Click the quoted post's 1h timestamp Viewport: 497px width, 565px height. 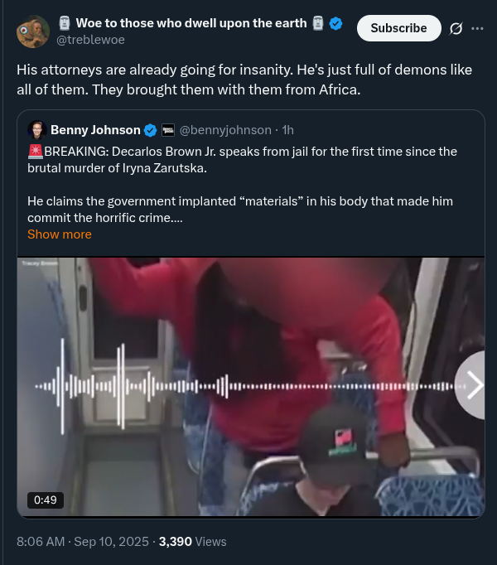(287, 130)
